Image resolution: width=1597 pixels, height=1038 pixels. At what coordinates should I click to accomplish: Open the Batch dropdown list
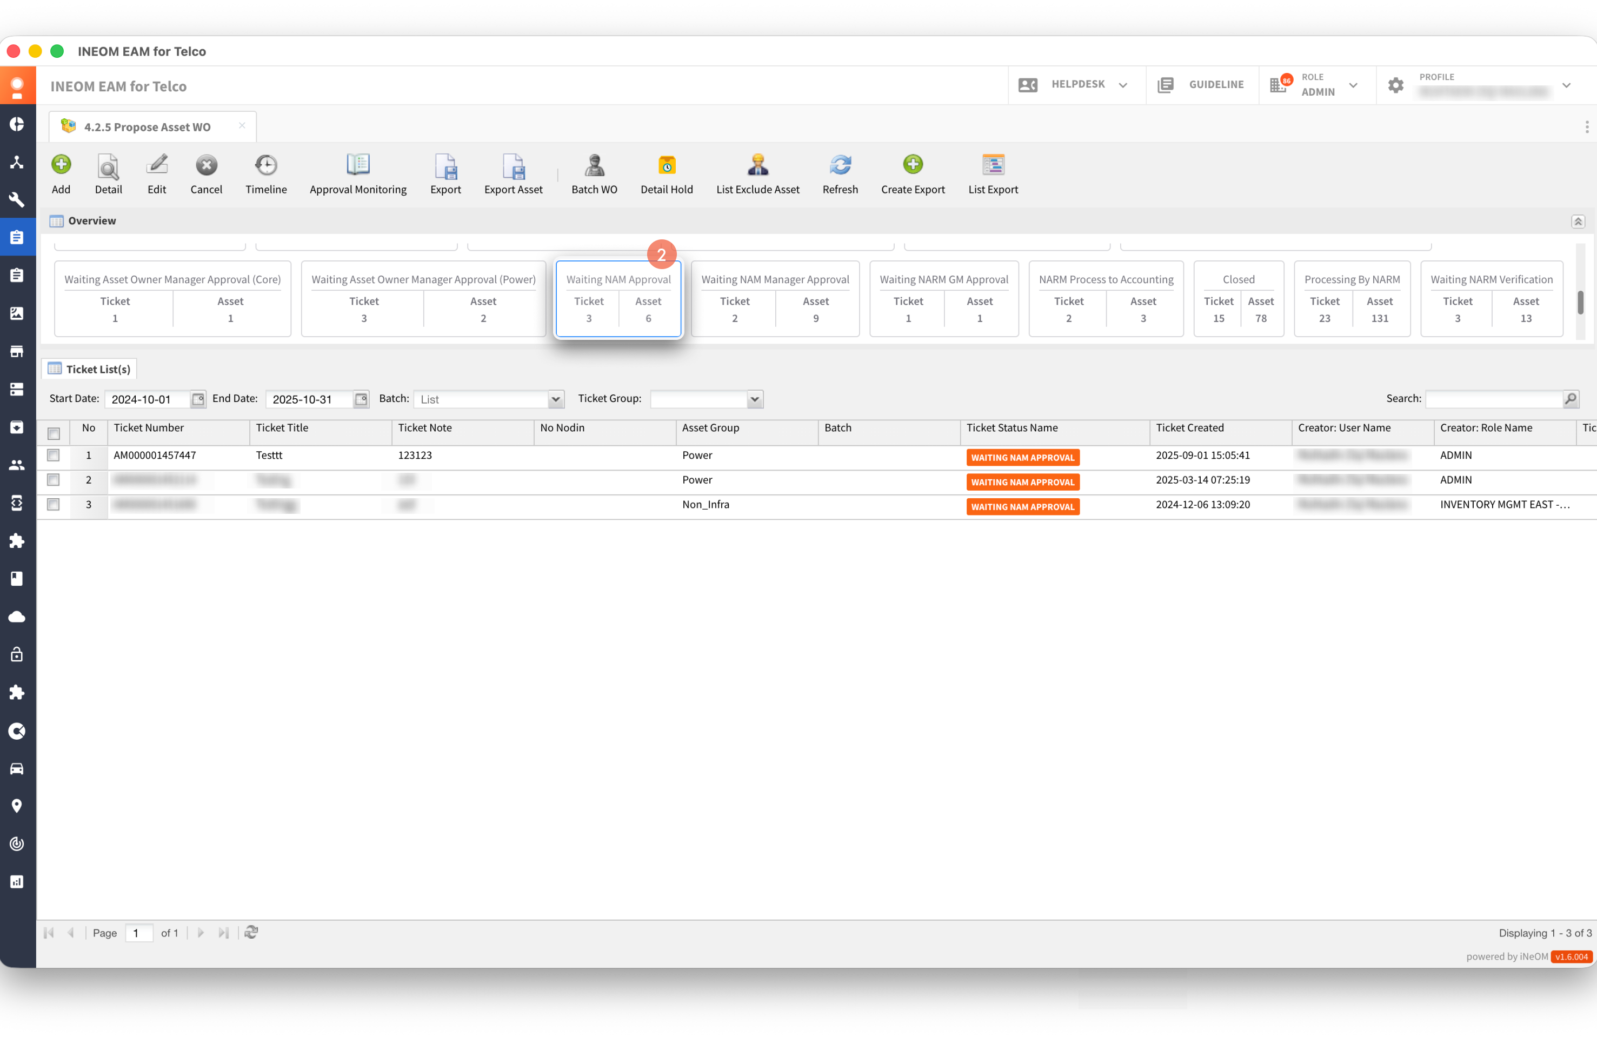(x=556, y=399)
